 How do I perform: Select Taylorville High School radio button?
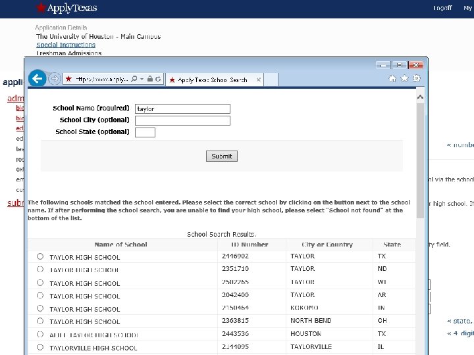(40, 347)
